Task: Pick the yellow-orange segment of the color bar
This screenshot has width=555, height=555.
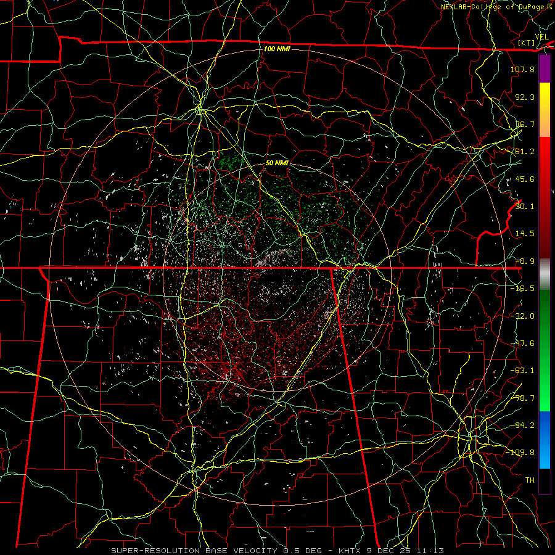Action: coord(545,110)
